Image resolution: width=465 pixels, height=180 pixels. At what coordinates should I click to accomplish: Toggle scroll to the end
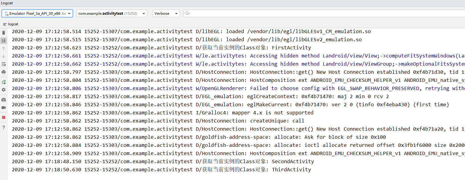pyautogui.click(x=4, y=40)
